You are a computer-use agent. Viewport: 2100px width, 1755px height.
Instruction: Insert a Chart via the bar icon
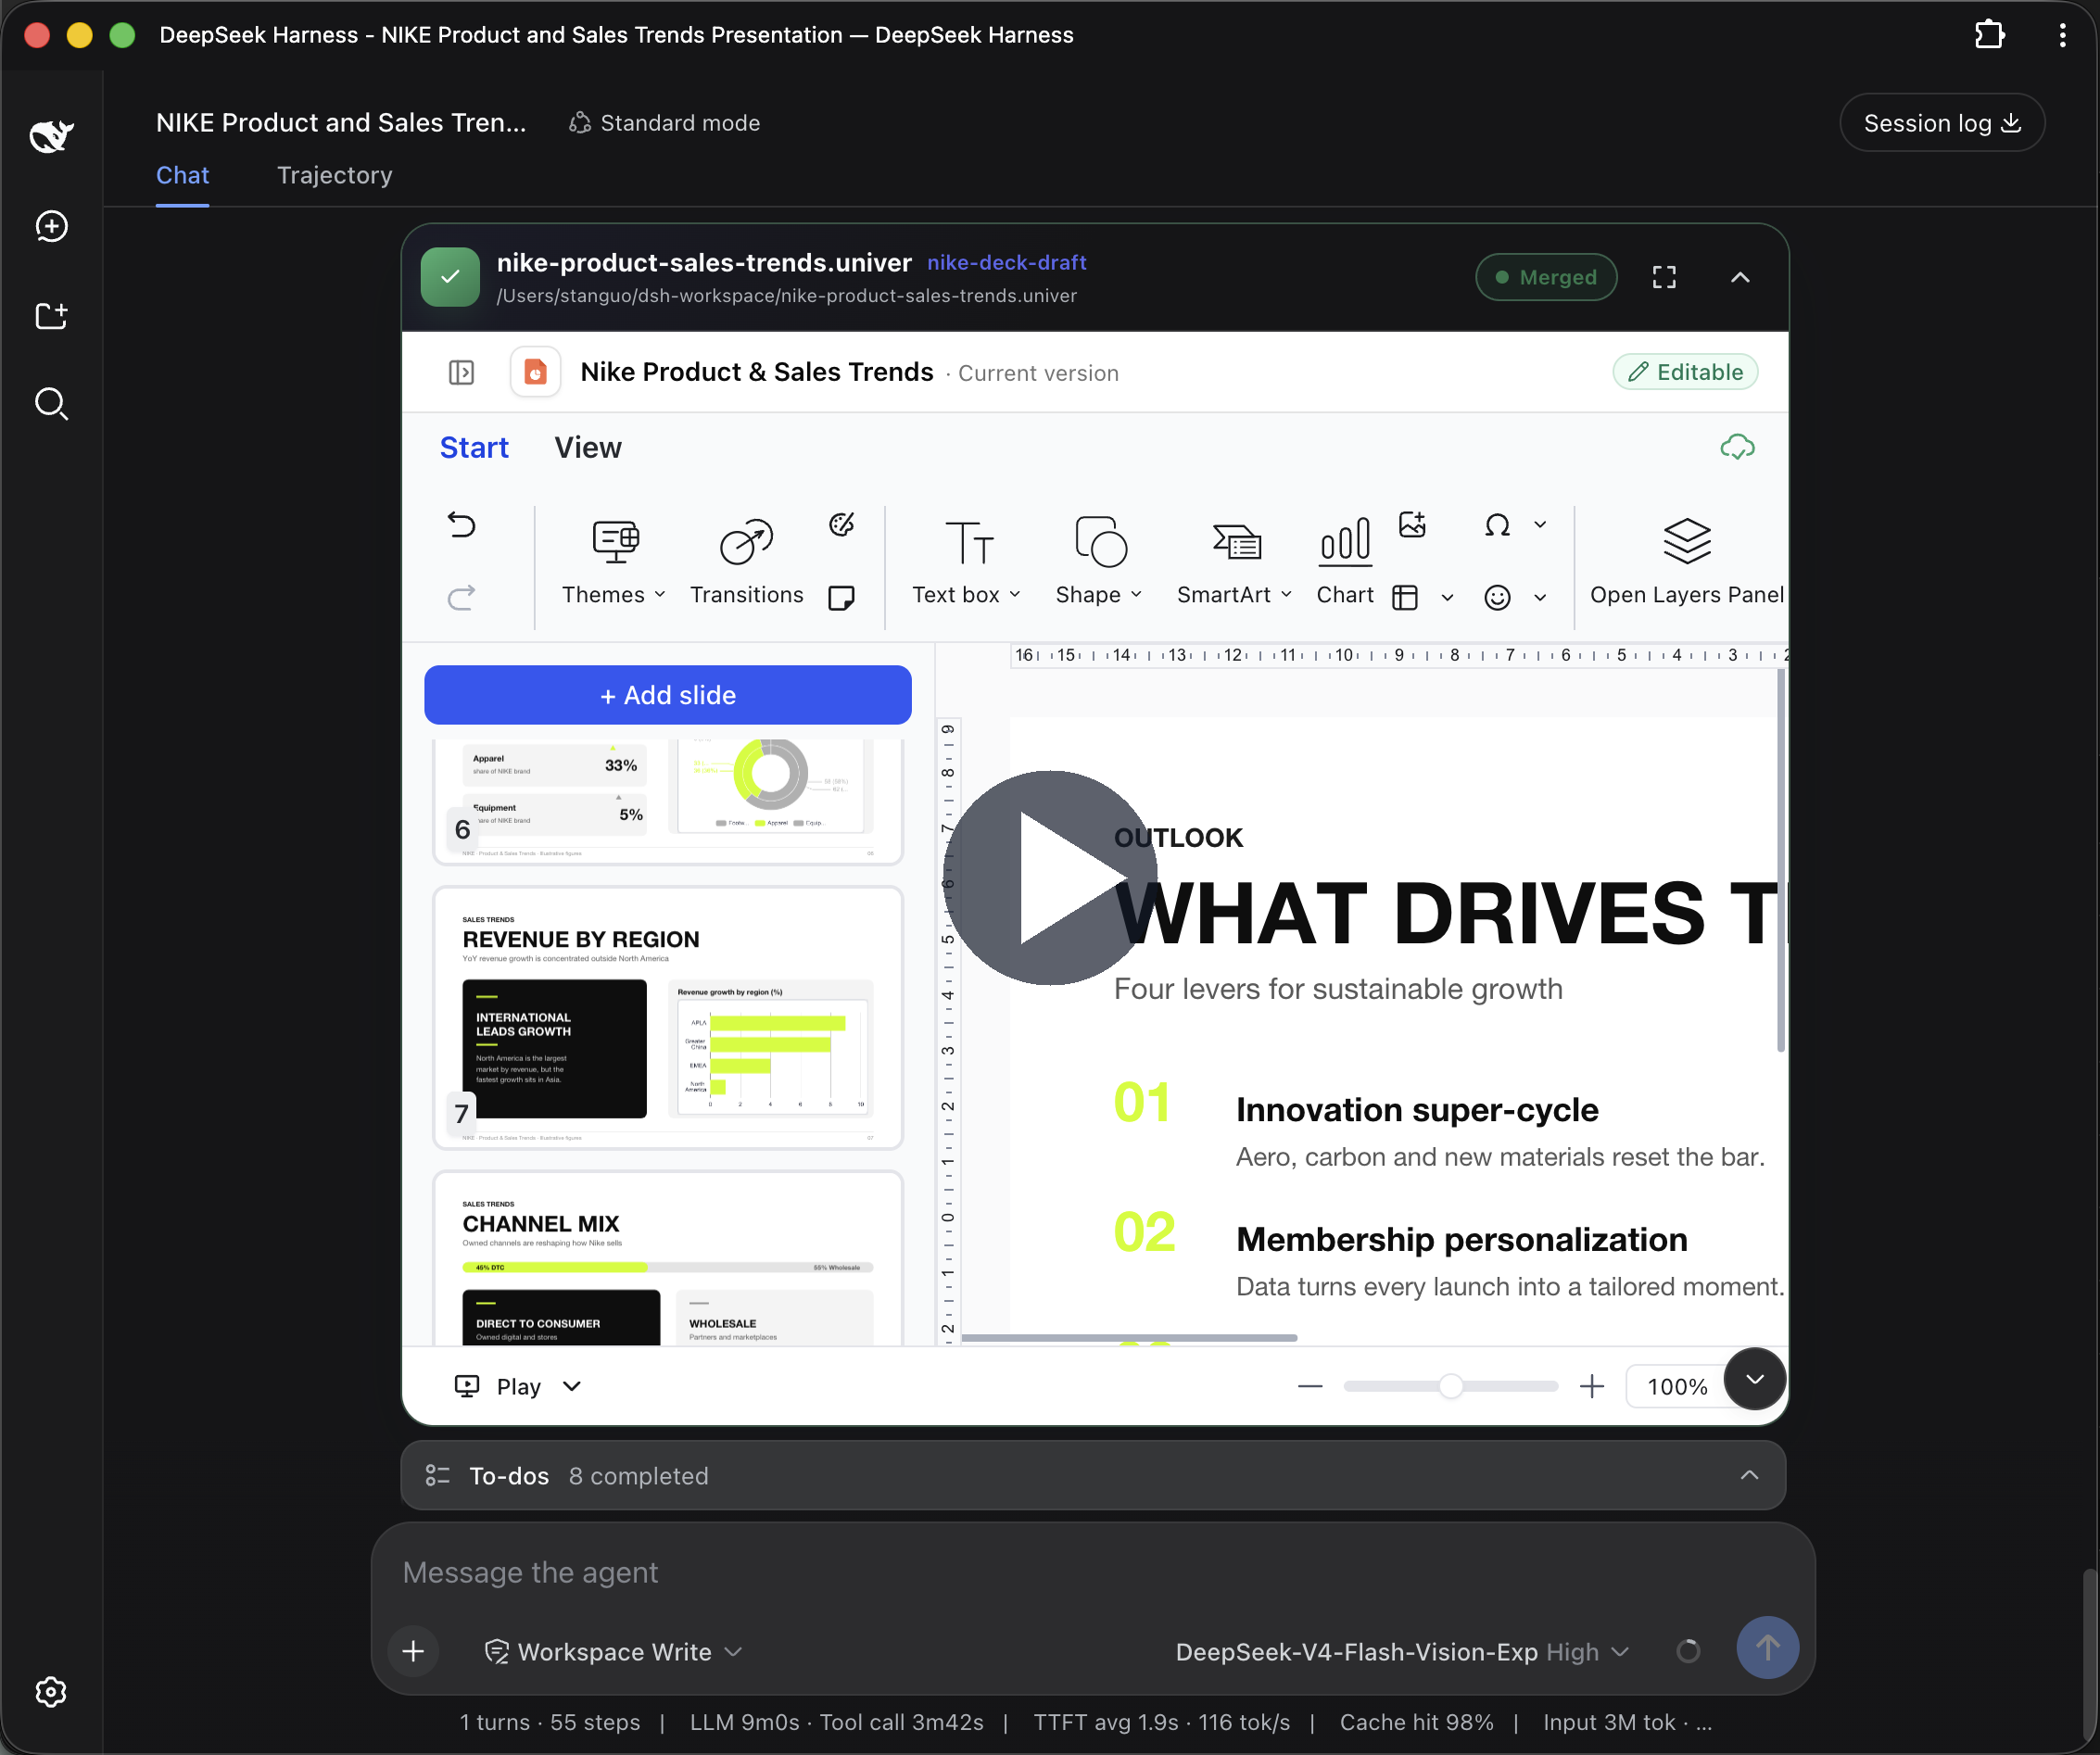(x=1345, y=541)
